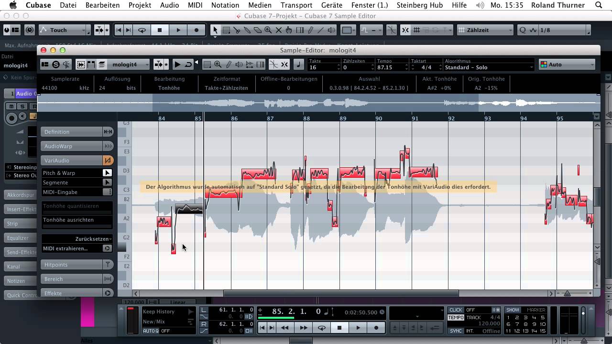Select the Play speaker tool in Sample Editor
The width and height of the screenshot is (612, 344).
239,64
